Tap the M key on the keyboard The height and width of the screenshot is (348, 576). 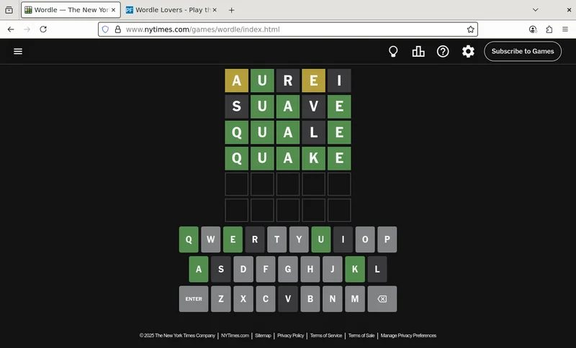(x=355, y=299)
